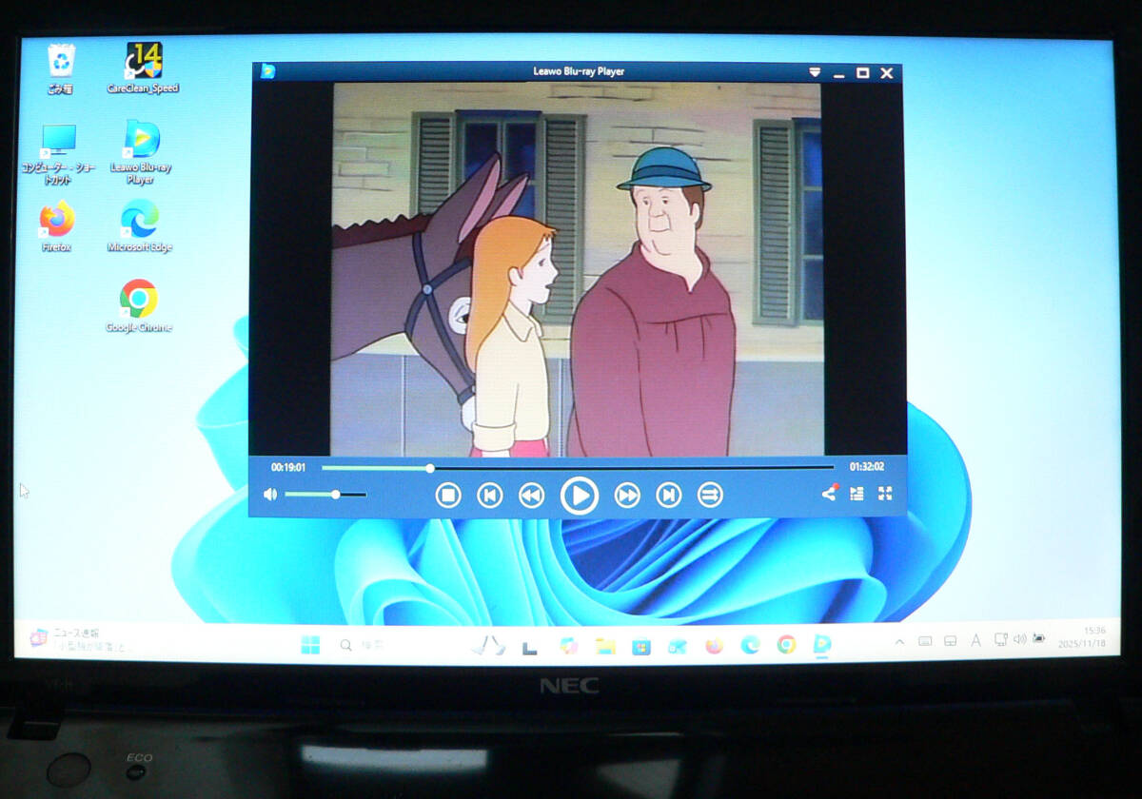Open the Leawo title bar dropdown menu

point(815,72)
